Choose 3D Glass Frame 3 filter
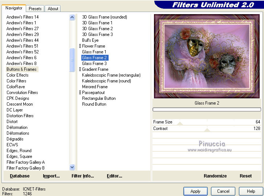Image resolution: width=264 pixels, height=196 pixels. pyautogui.click(x=97, y=34)
